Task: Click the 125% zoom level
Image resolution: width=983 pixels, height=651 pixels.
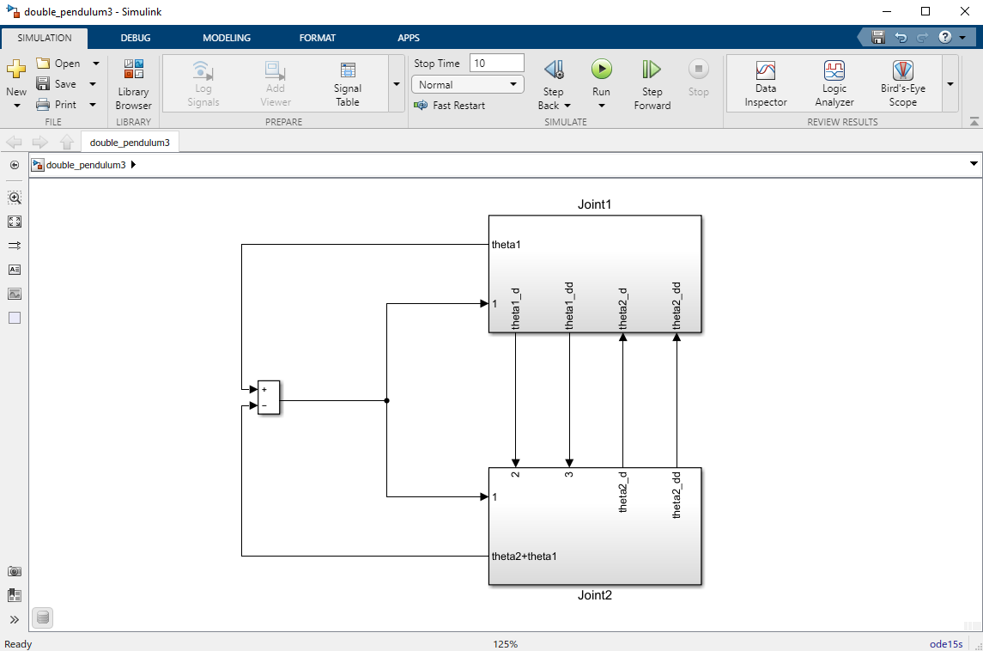Action: tap(506, 644)
